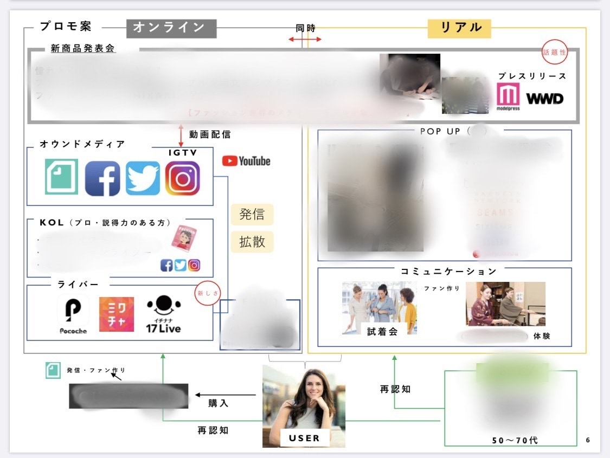Screen dimensions: 610x458
Task: Click the 50〜70代 text
Action: coord(515,440)
